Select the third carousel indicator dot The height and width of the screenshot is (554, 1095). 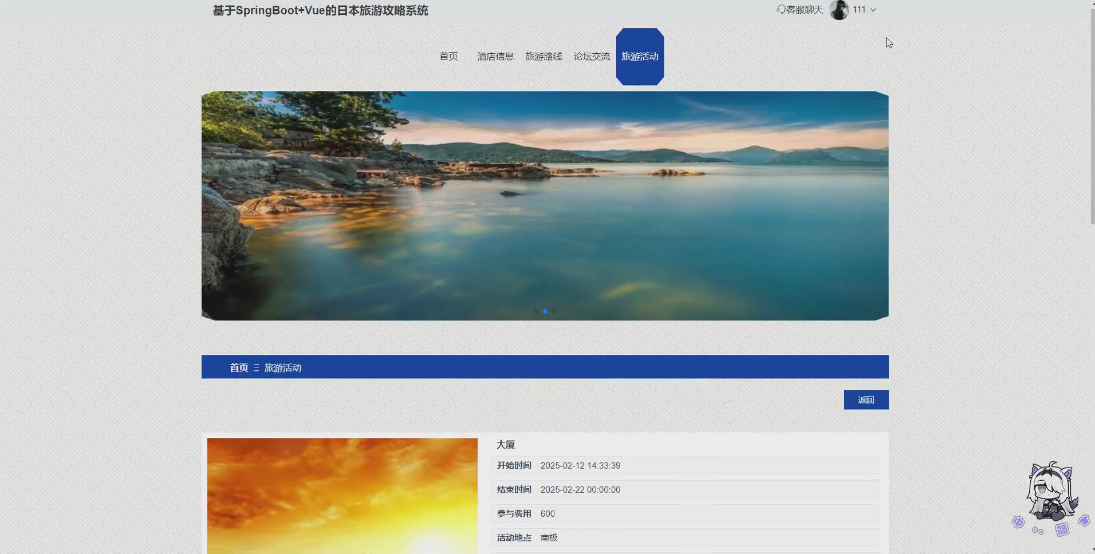555,311
